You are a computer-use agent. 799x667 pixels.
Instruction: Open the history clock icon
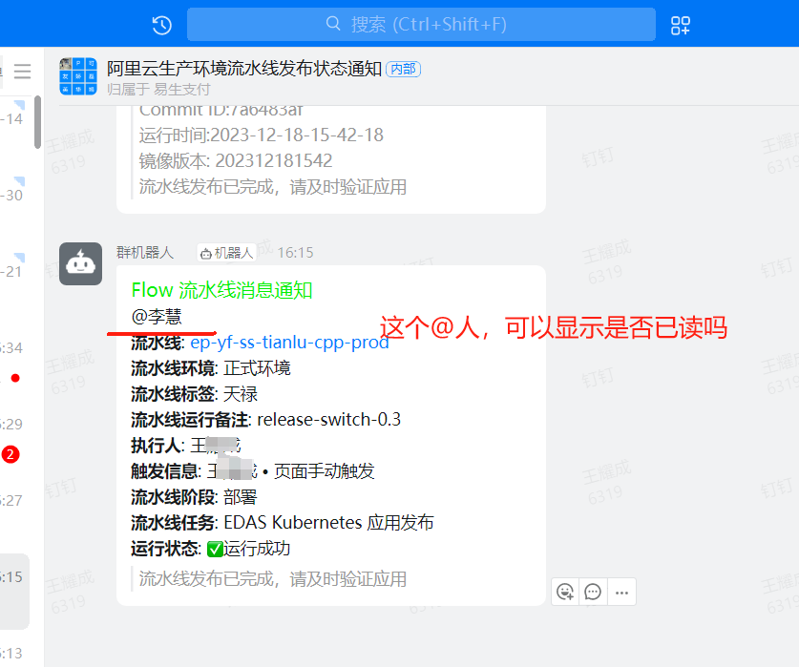point(162,25)
